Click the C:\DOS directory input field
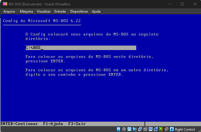Screen dimensions: 201x132 pos(81,48)
